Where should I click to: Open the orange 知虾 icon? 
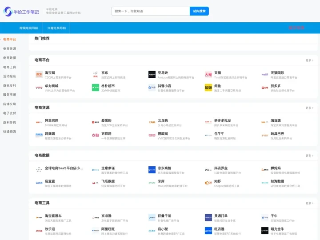point(208,183)
